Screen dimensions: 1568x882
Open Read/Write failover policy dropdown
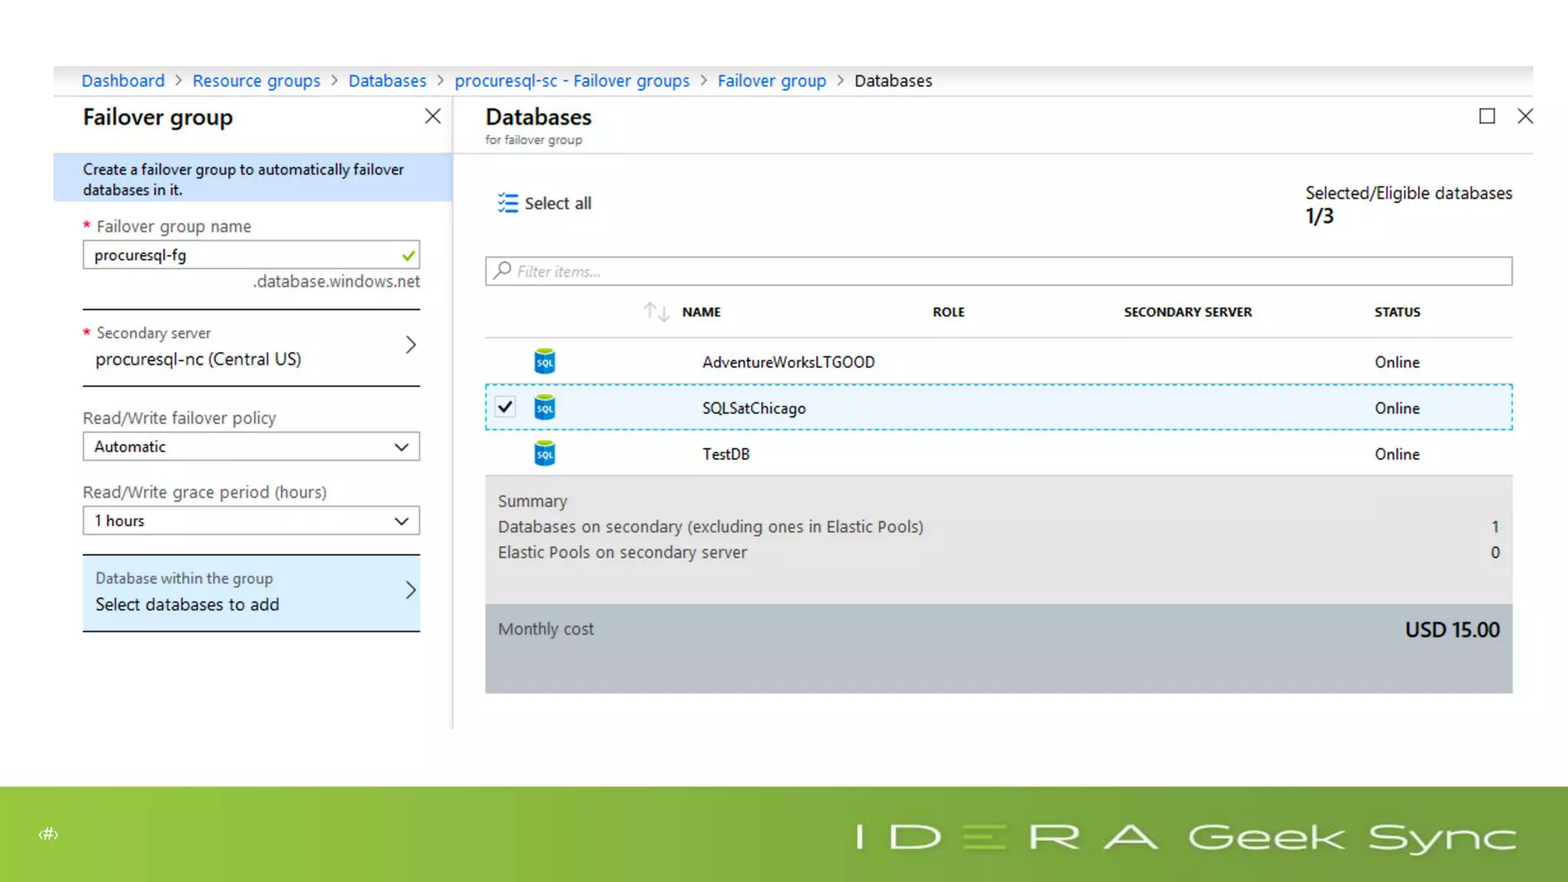point(251,446)
